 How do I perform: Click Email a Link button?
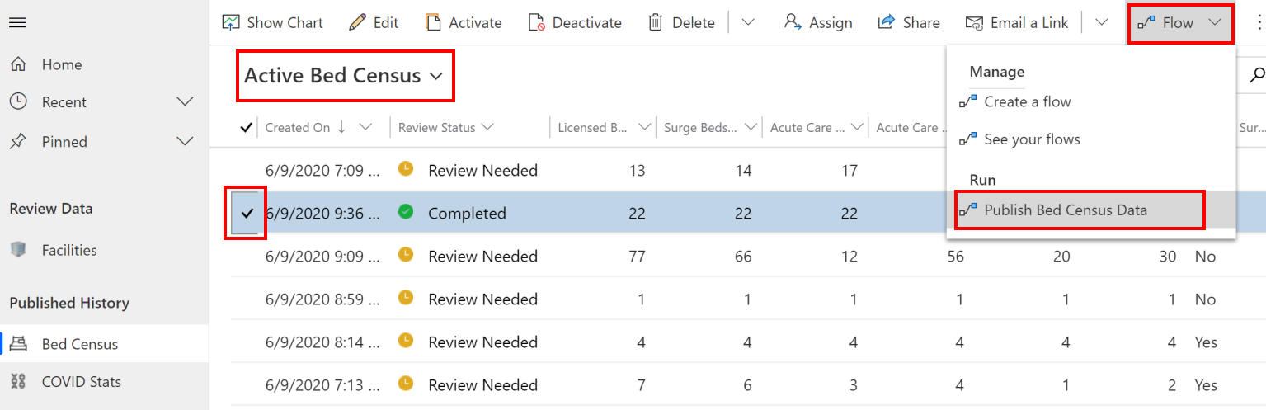(x=1017, y=22)
